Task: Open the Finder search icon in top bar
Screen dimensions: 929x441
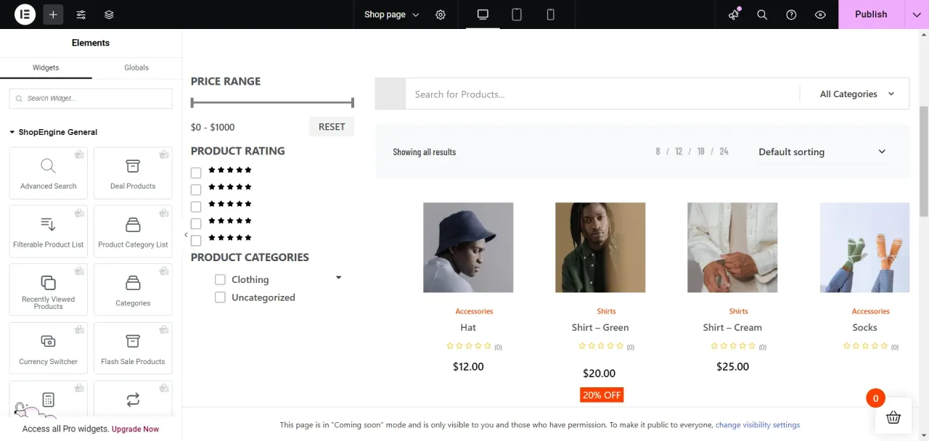Action: 762,15
